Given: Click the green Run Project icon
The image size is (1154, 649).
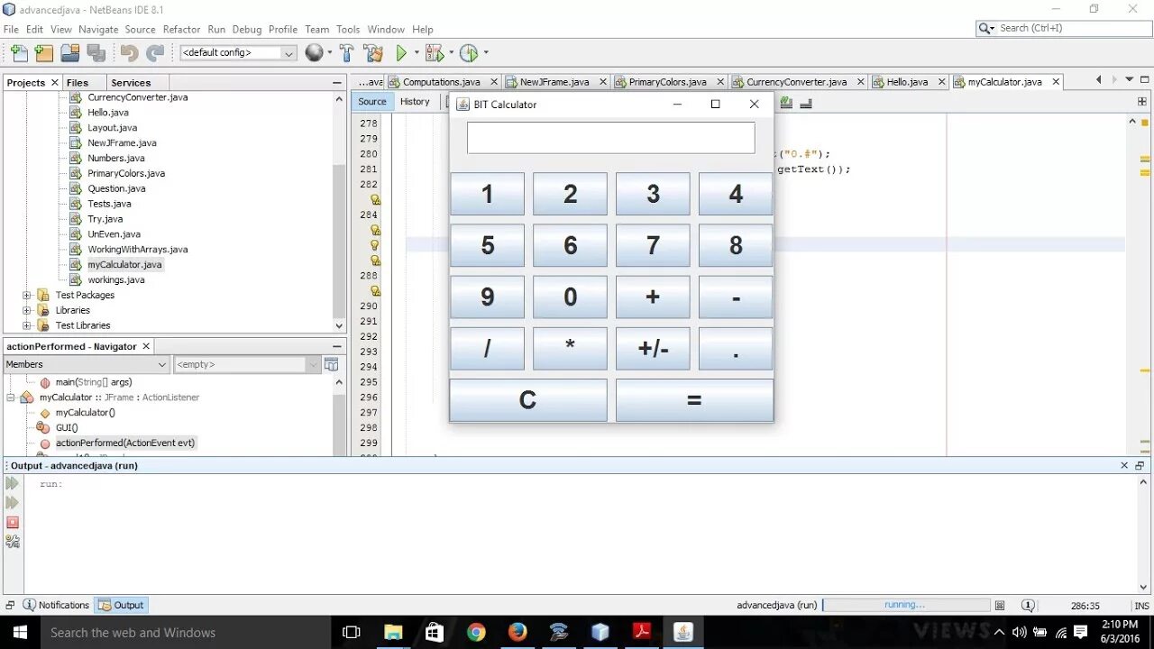Looking at the screenshot, I should [x=402, y=53].
